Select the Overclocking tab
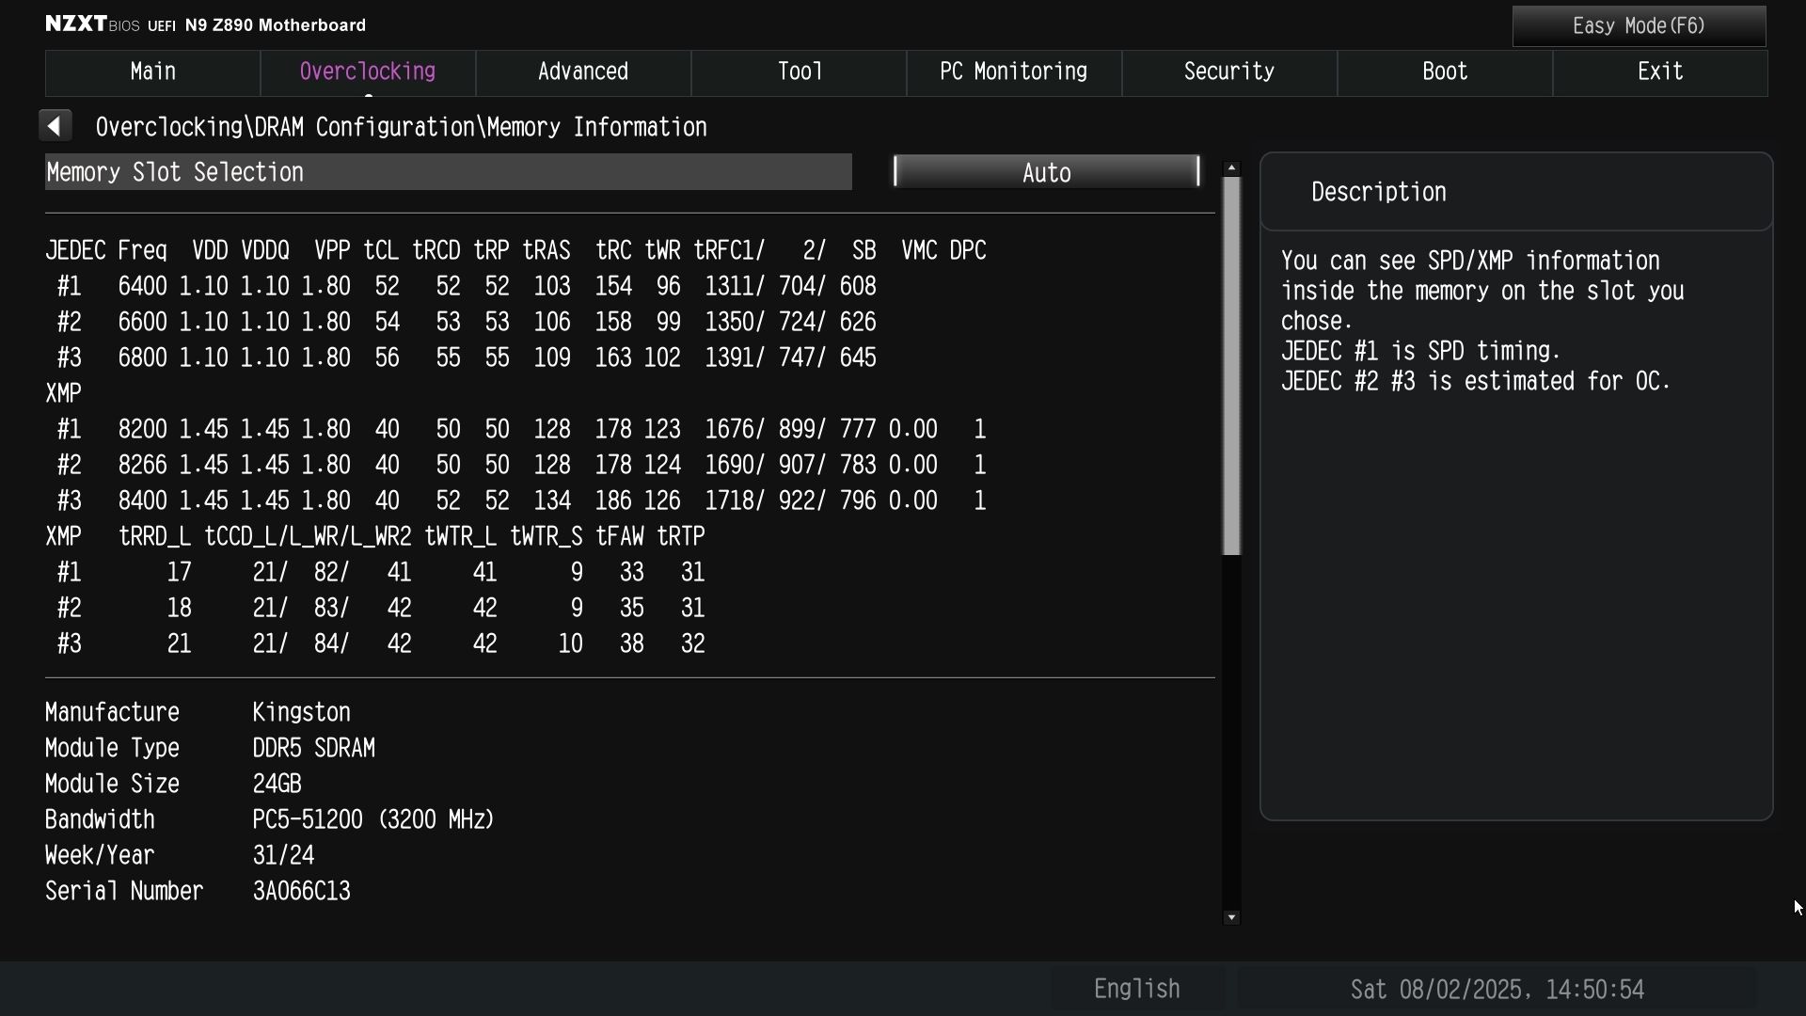Image resolution: width=1806 pixels, height=1016 pixels. click(x=368, y=72)
